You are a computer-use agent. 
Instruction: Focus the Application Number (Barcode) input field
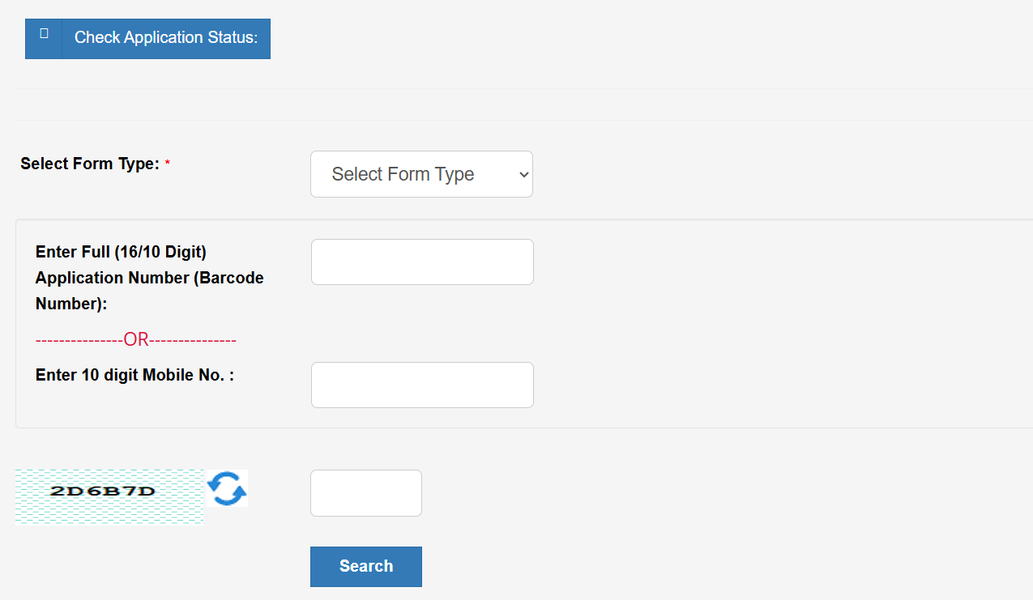(422, 262)
